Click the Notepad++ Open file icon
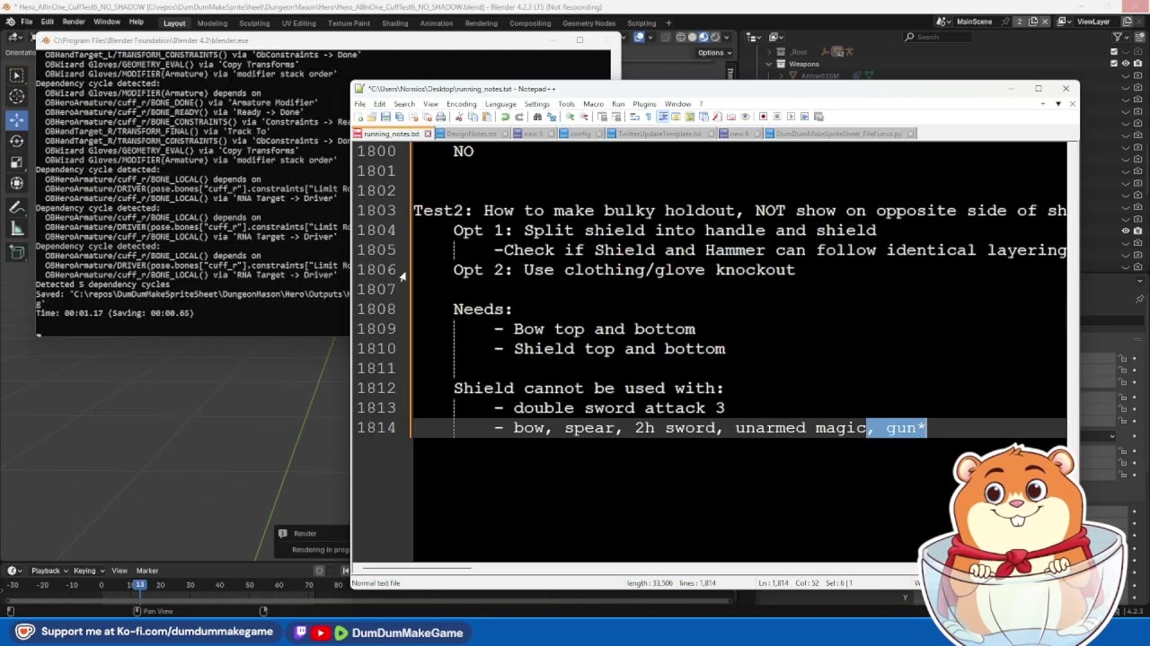The width and height of the screenshot is (1150, 646). (x=372, y=117)
